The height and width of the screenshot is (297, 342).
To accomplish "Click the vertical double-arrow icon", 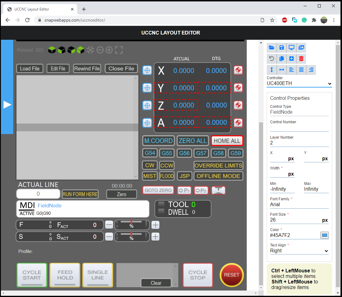I will tap(272, 70).
